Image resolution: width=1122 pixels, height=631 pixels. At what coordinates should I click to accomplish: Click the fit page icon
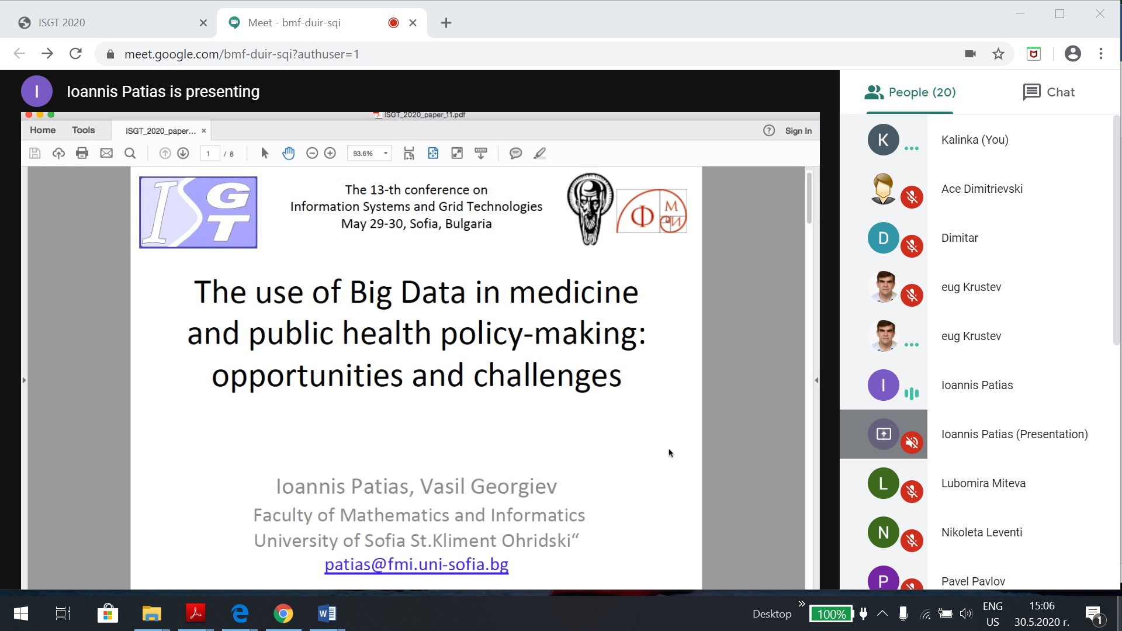pyautogui.click(x=433, y=153)
